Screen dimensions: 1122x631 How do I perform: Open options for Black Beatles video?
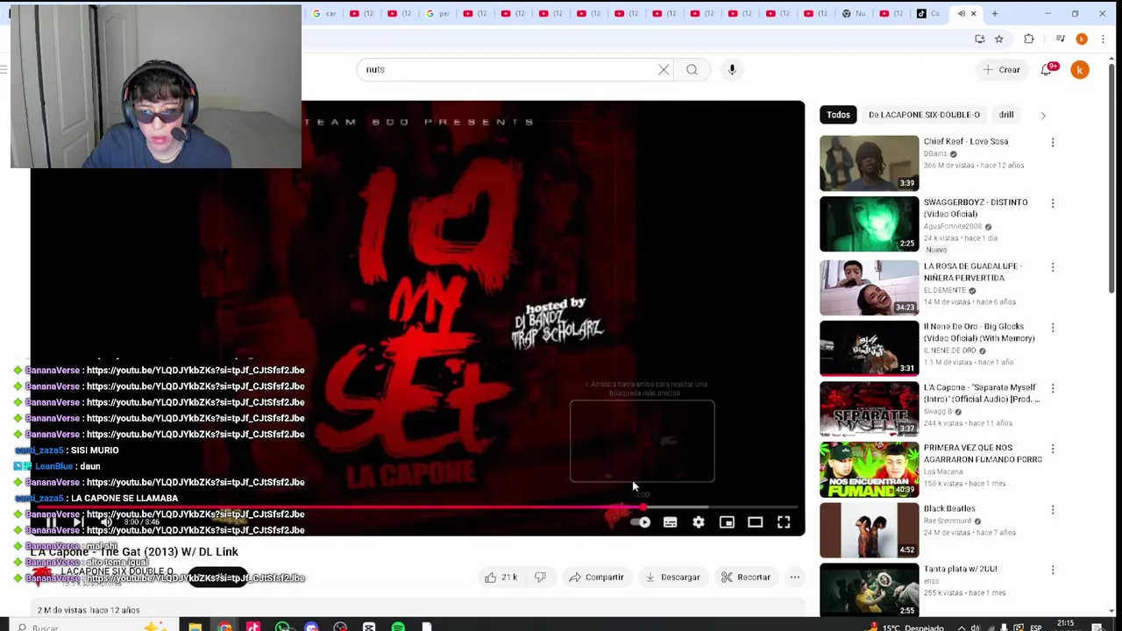pos(1053,509)
